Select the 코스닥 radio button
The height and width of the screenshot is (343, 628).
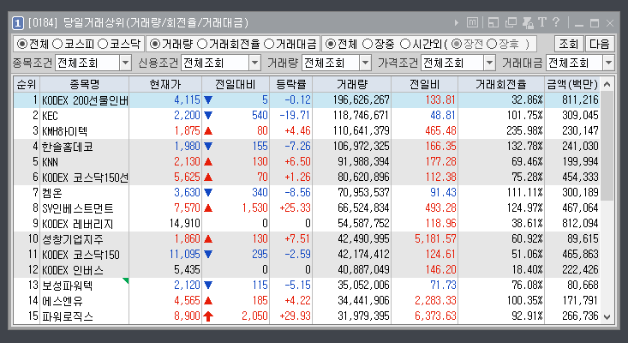point(103,44)
